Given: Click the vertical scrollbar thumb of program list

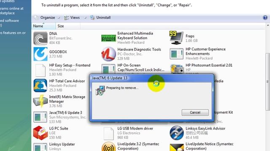Looking at the screenshot, I should tap(267, 82).
